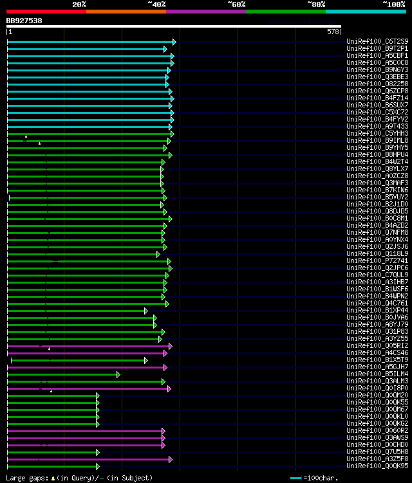Select label UniRef100_Q2JPC6
Image resolution: width=412 pixels, height=483 pixels.
coord(377,268)
